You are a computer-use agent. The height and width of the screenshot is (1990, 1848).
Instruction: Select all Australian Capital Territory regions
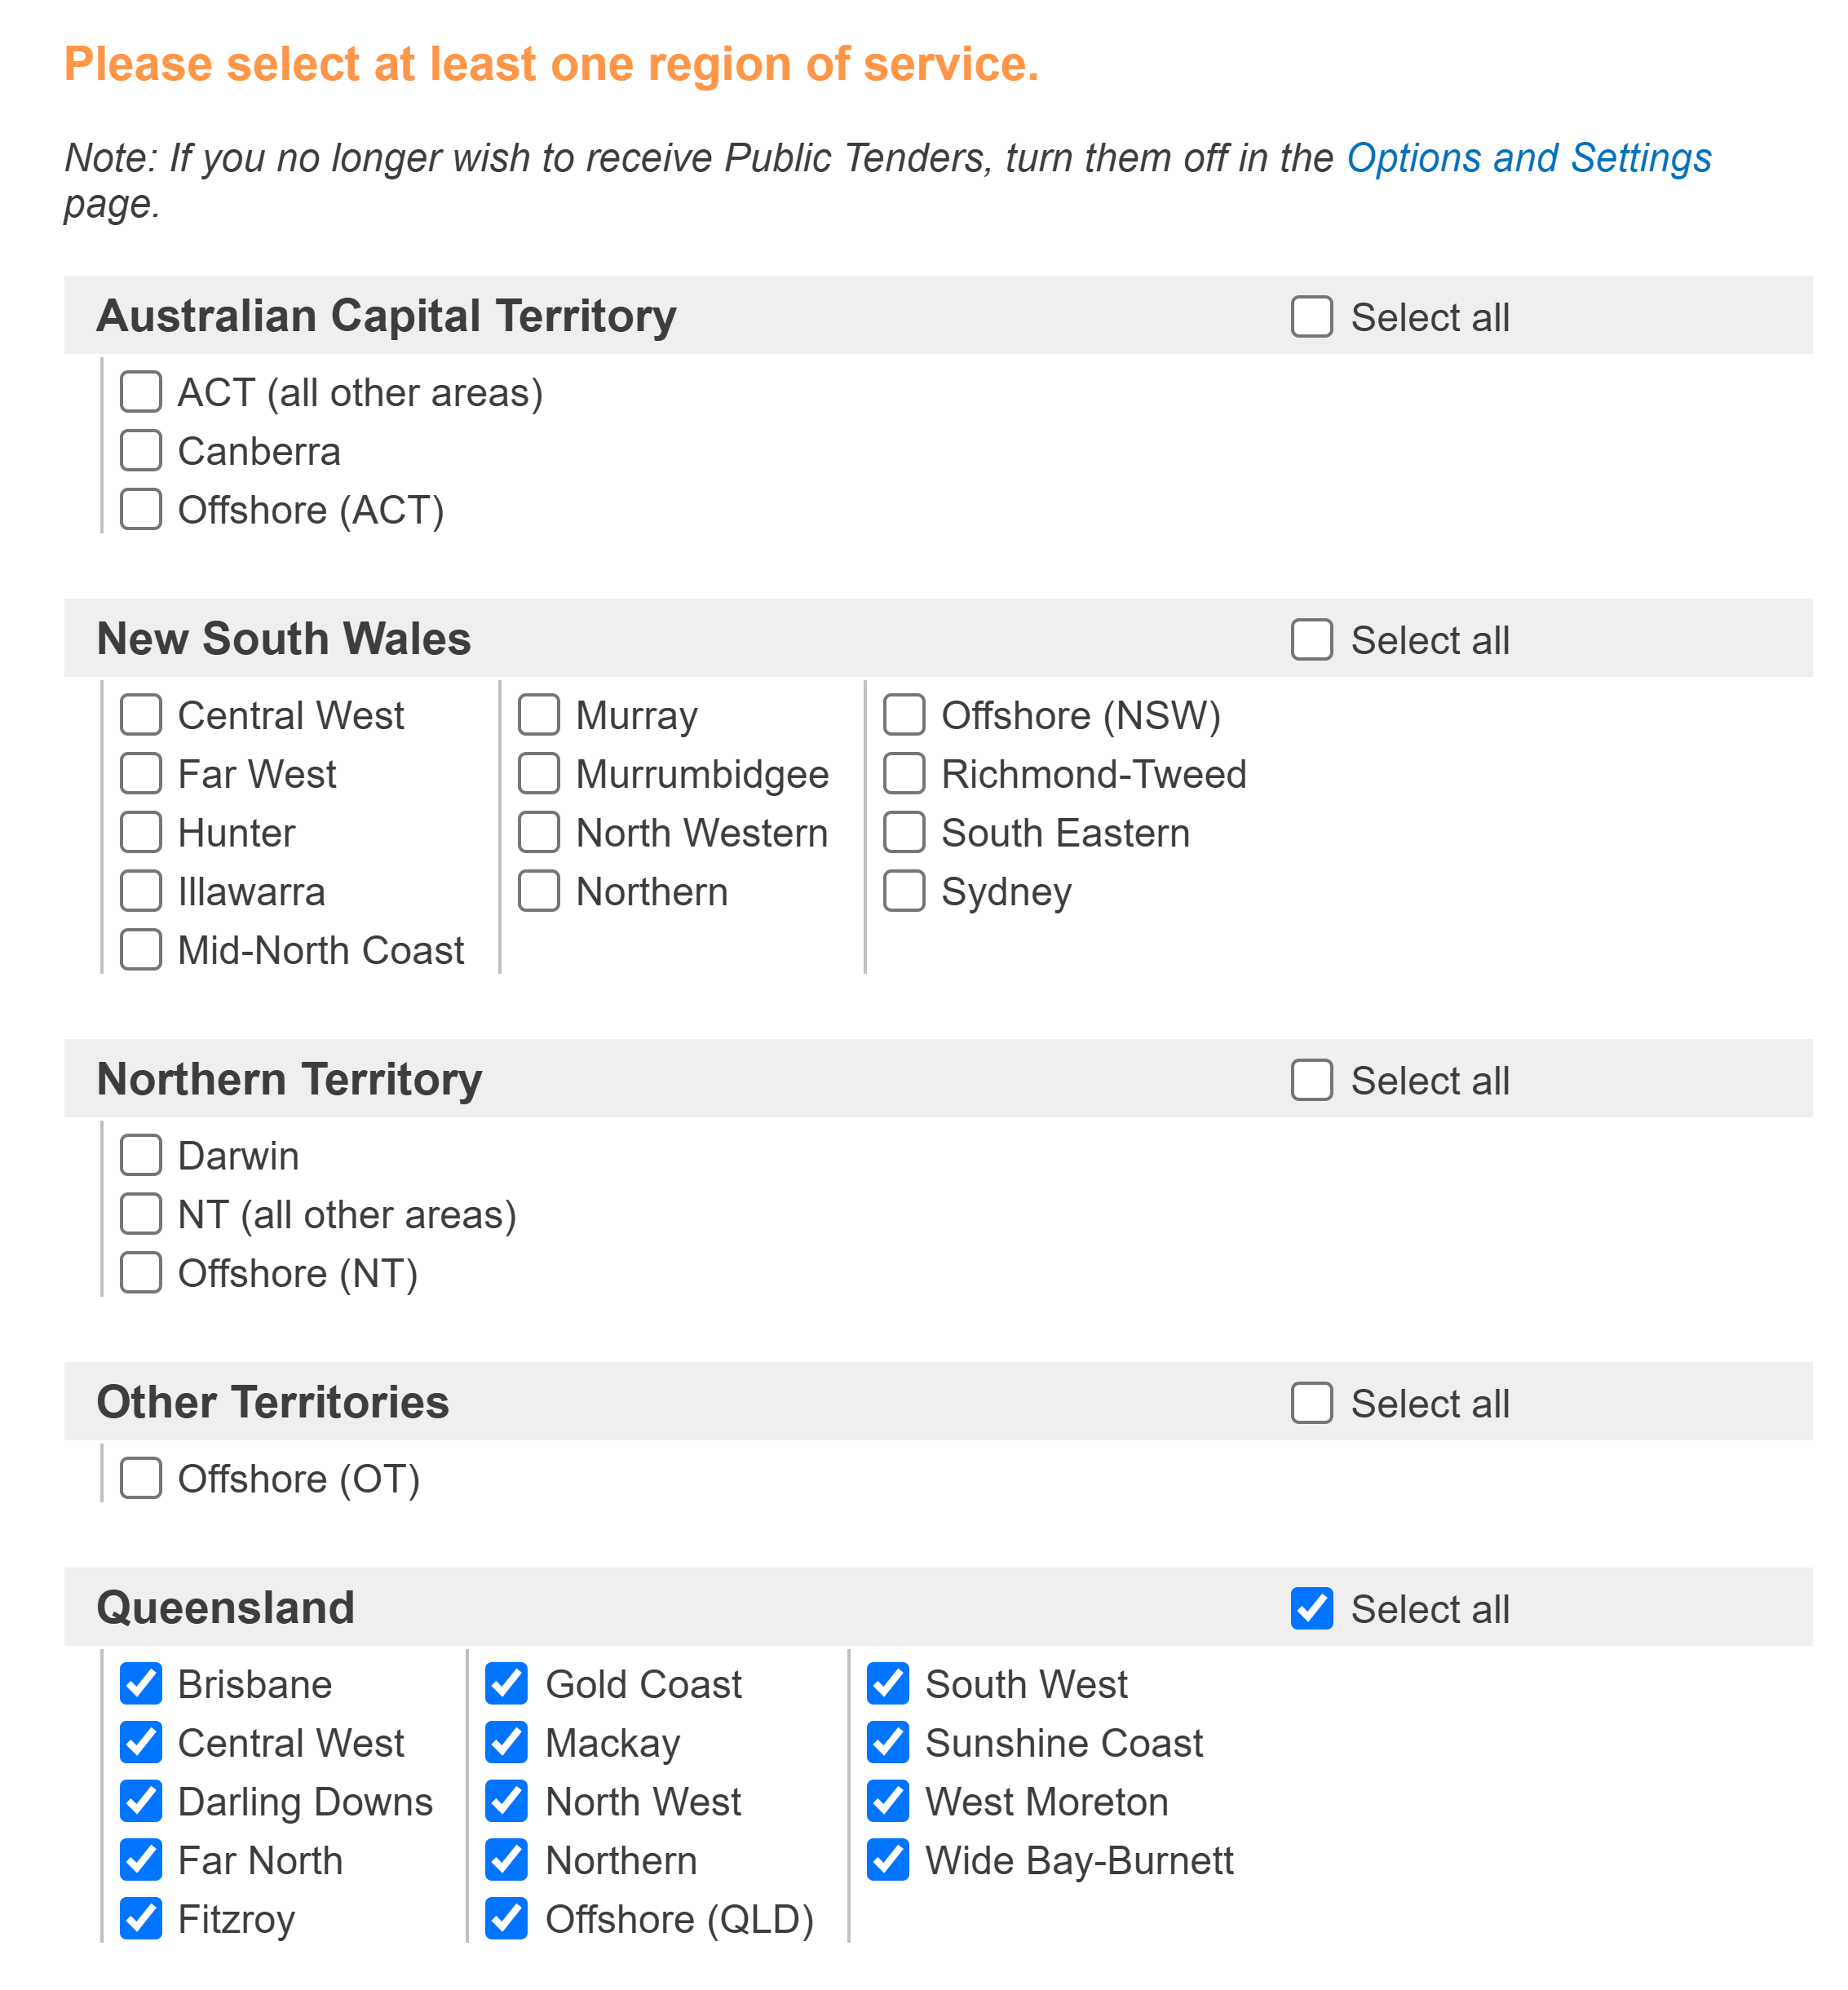[x=1311, y=317]
